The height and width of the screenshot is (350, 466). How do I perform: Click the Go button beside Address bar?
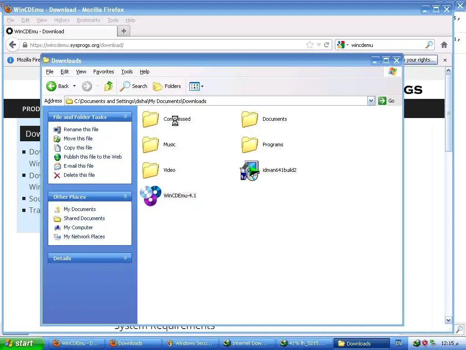[x=386, y=101]
